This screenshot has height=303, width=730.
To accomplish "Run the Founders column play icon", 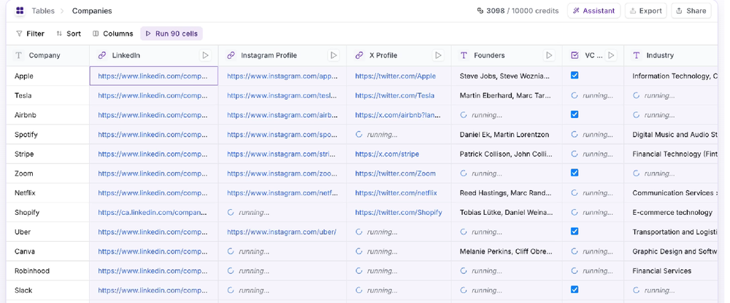I will click(x=549, y=55).
